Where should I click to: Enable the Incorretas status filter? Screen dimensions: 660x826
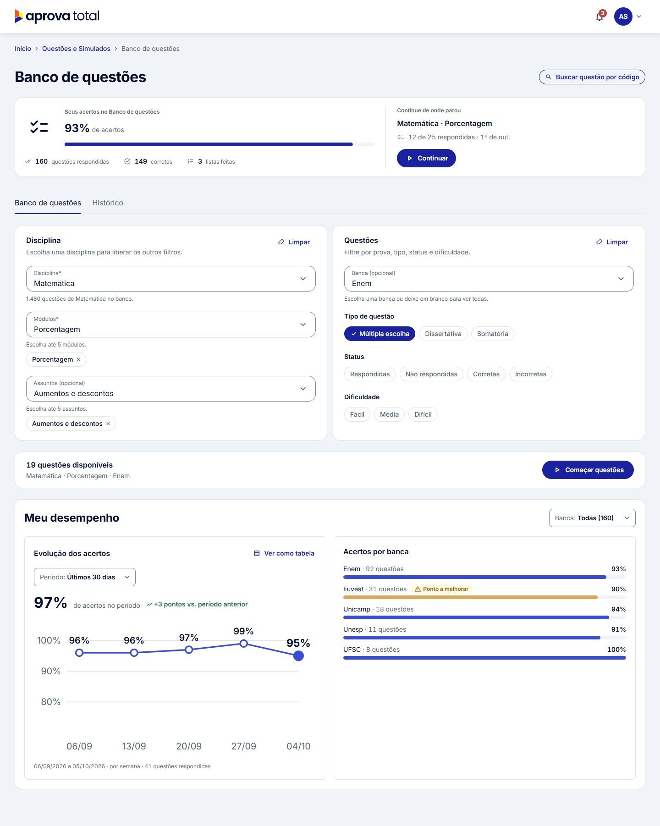(x=531, y=374)
